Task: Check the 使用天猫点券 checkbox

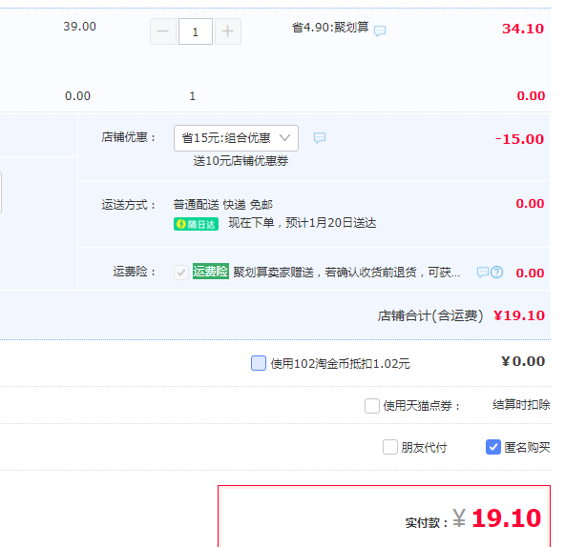Action: 372,406
